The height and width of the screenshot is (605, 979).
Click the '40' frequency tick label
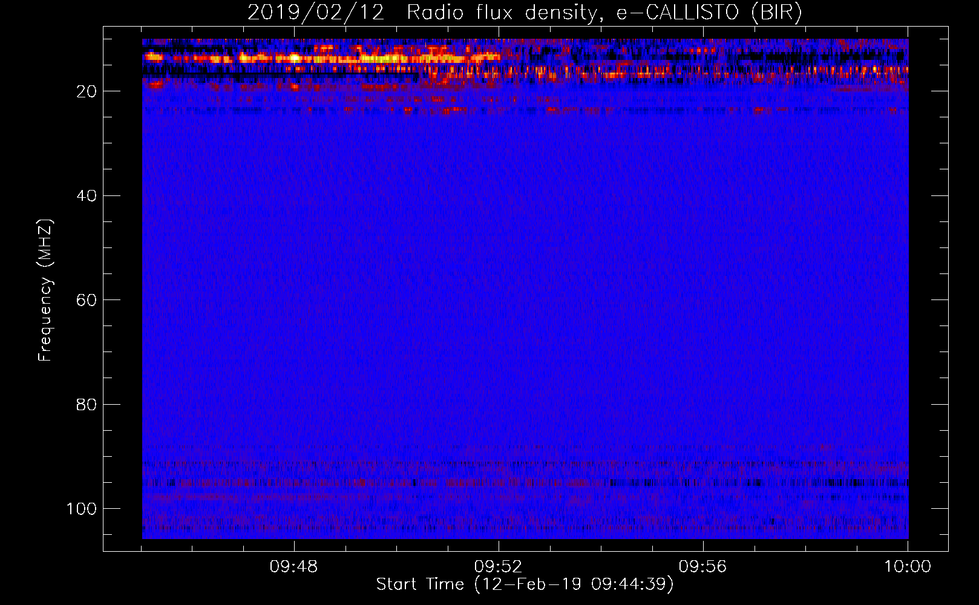tap(87, 196)
